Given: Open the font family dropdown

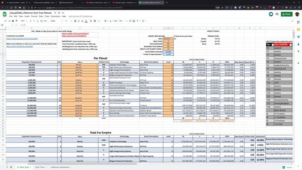Looking at the screenshot, I should 56,21.
